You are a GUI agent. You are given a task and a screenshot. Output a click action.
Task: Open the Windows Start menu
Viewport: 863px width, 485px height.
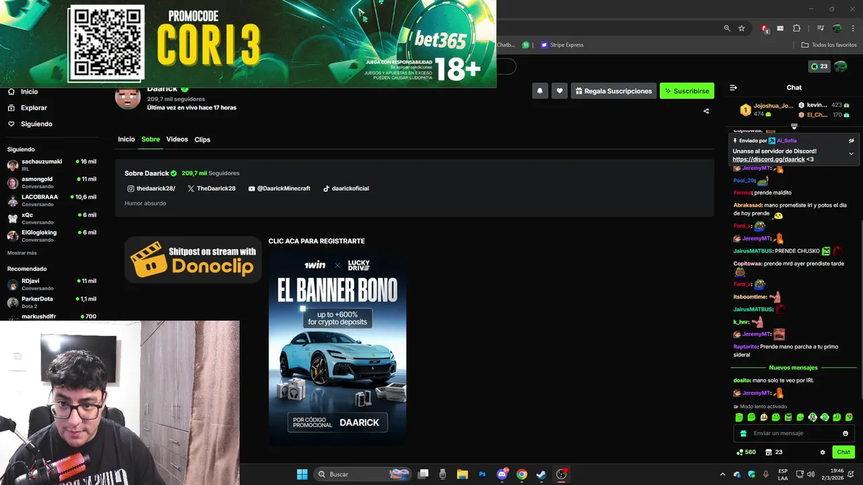click(302, 474)
